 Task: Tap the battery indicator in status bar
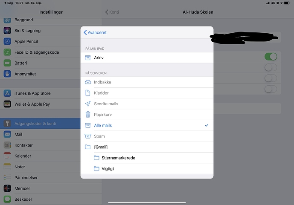[x=287, y=3]
